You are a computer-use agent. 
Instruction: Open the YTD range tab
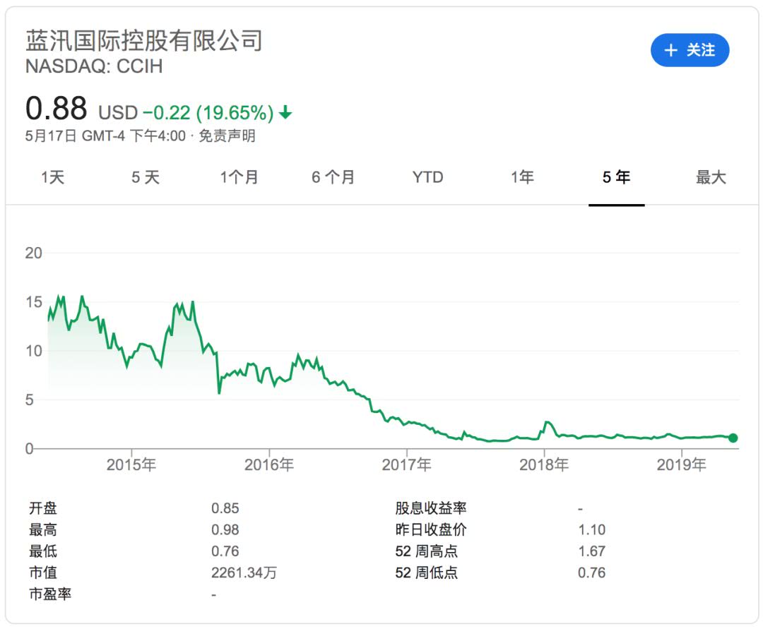427,177
